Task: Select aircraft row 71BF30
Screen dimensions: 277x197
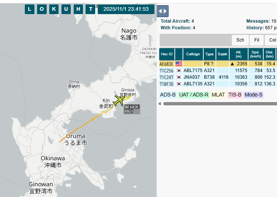Action: click(218, 84)
